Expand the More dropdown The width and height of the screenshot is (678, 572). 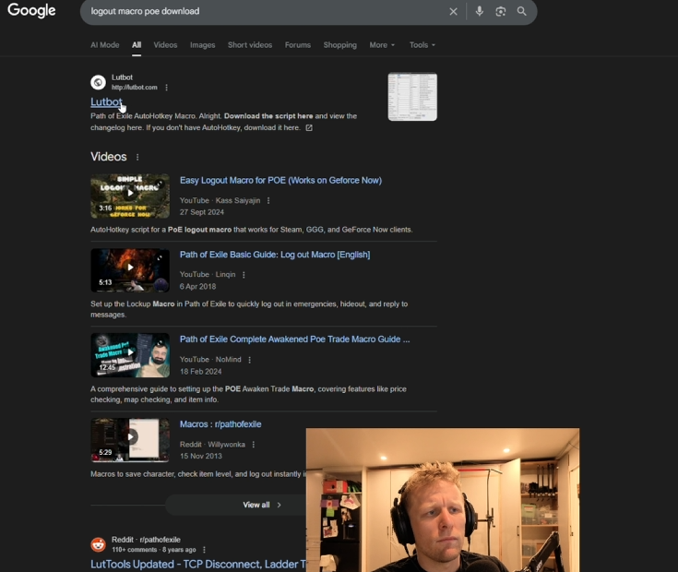[x=382, y=45]
